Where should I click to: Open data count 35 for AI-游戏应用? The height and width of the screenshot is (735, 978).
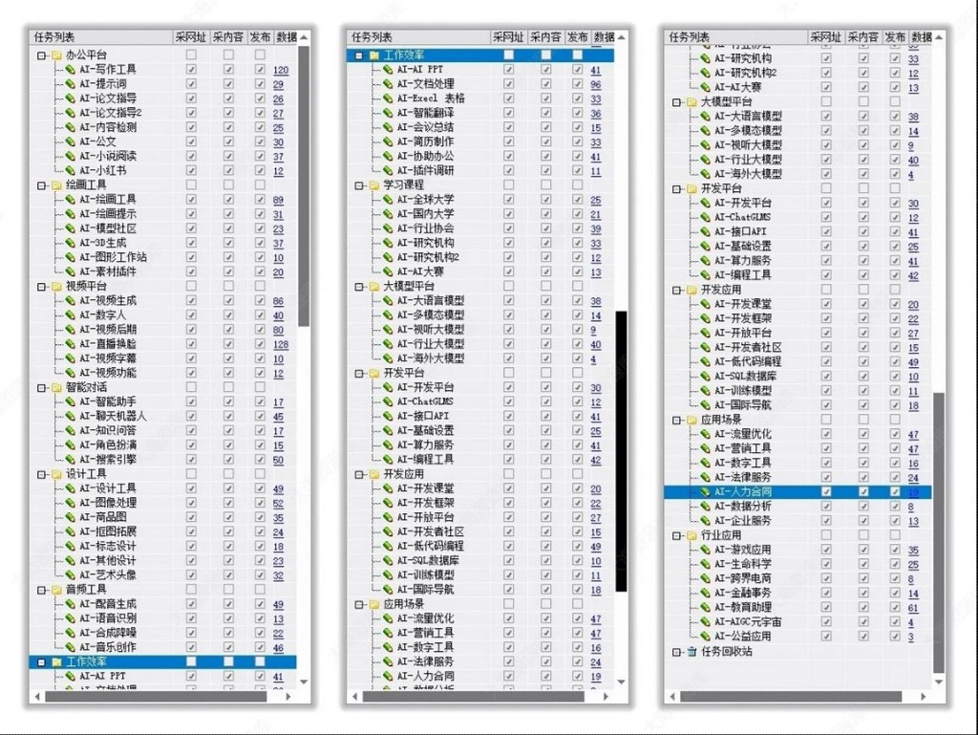[x=913, y=551]
